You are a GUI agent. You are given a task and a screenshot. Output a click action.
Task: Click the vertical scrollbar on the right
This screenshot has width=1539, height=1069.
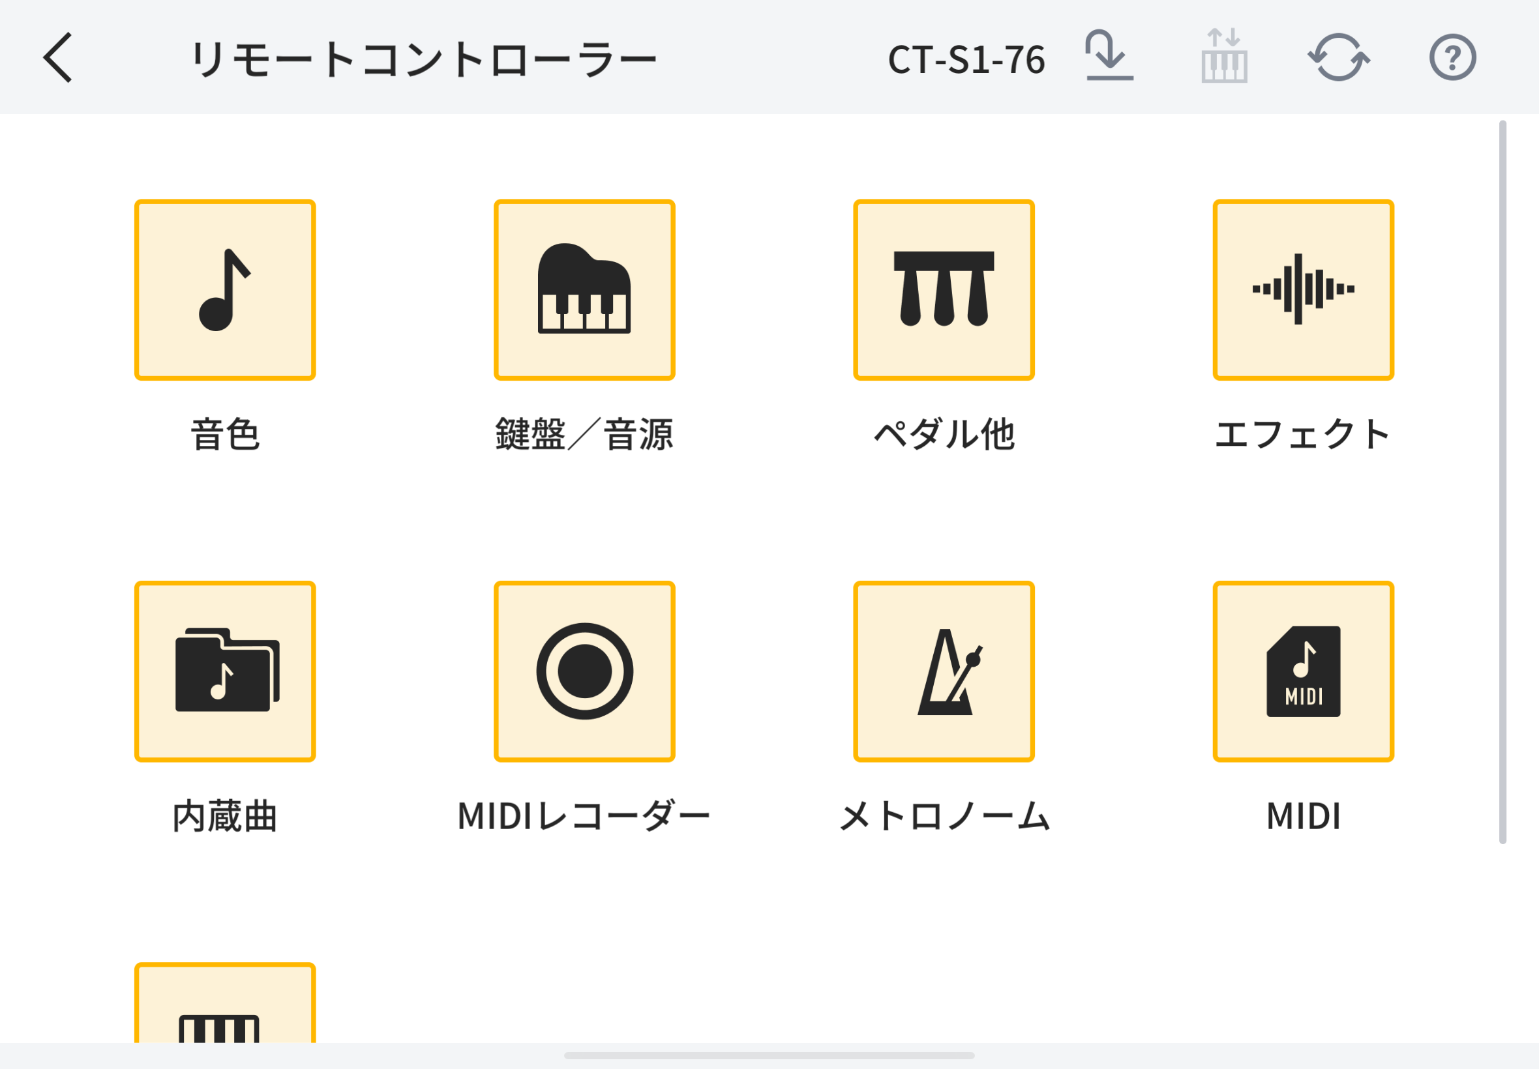click(x=1503, y=482)
